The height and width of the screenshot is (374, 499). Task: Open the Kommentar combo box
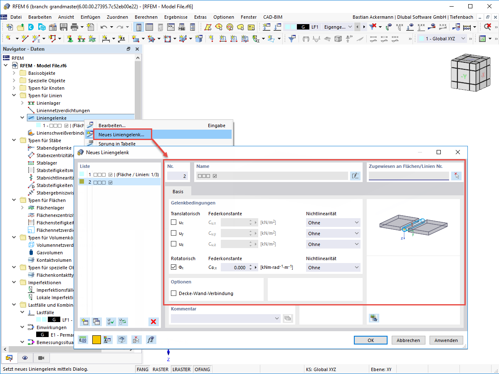pyautogui.click(x=226, y=318)
